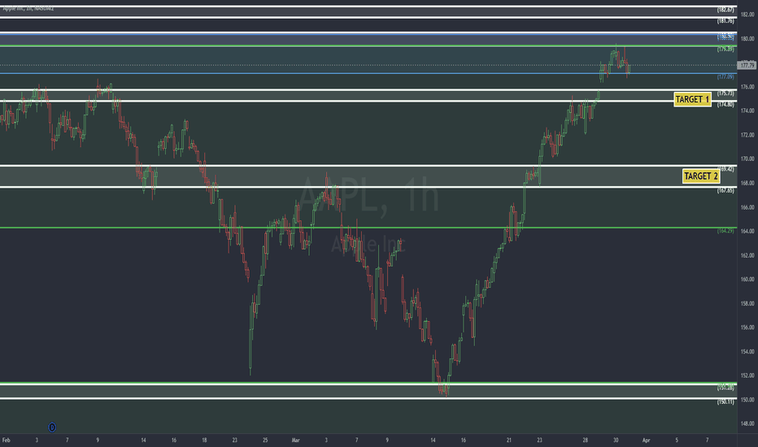Click the Mar label on time axis
The width and height of the screenshot is (758, 447).
296,440
